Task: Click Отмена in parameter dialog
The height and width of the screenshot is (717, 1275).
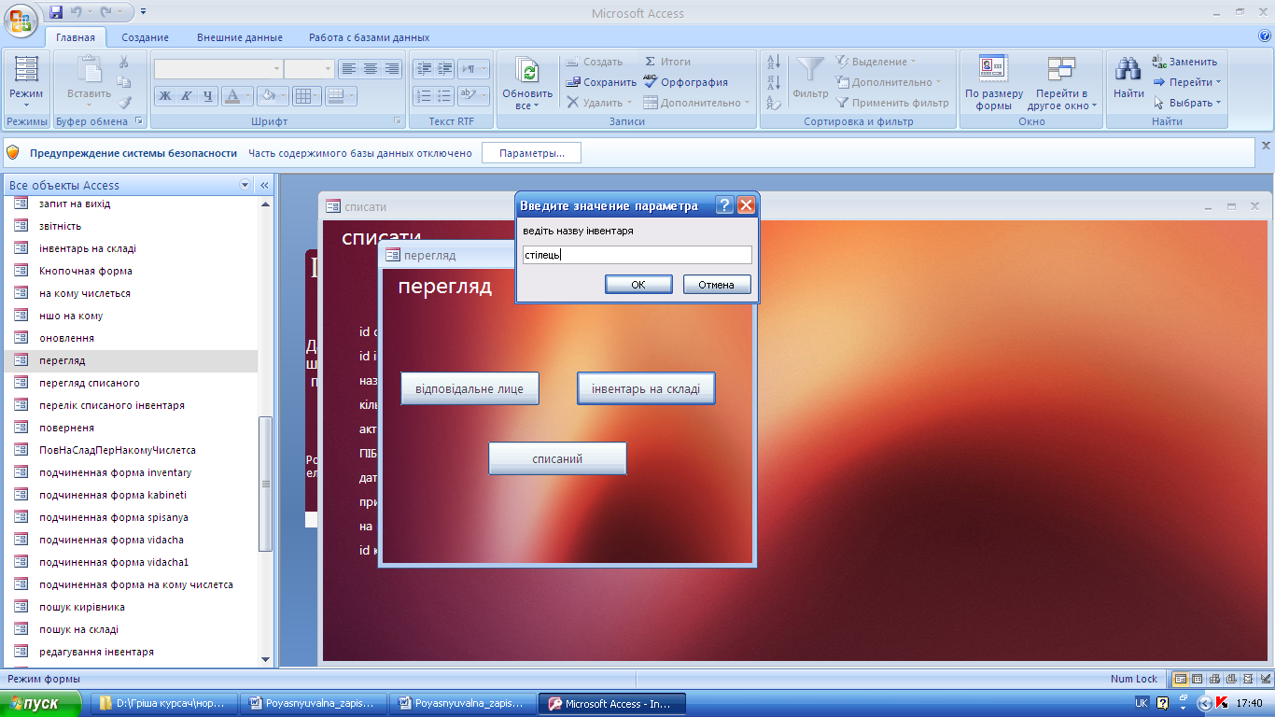Action: (x=717, y=285)
